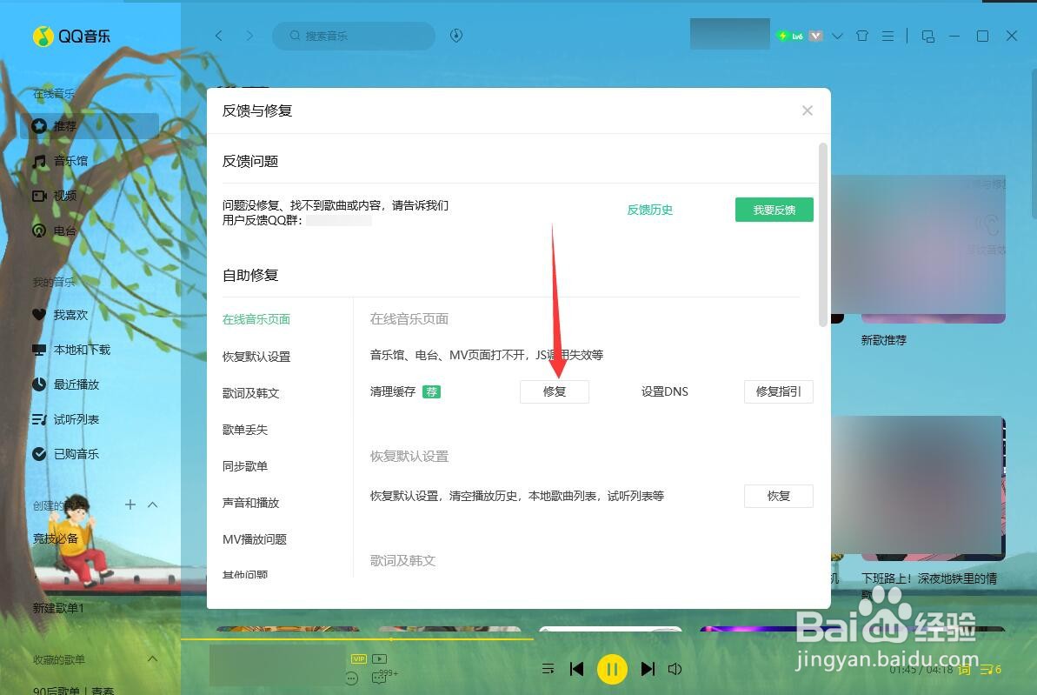Mute audio with the volume icon

pos(675,669)
